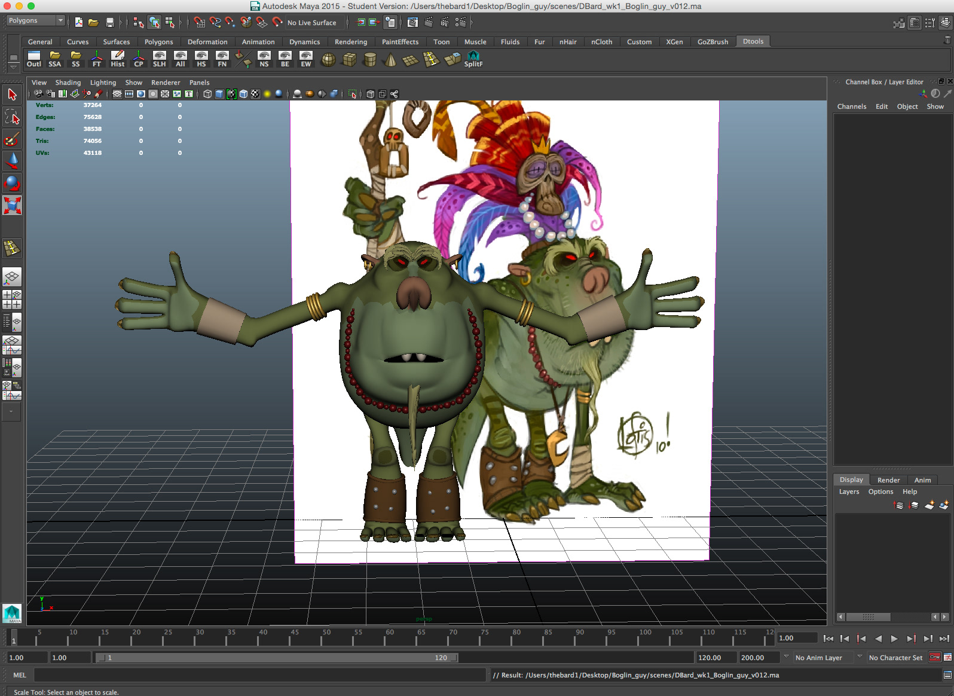This screenshot has width=954, height=696.
Task: Expand the toolbox panel layout arrow
Action: [11, 411]
